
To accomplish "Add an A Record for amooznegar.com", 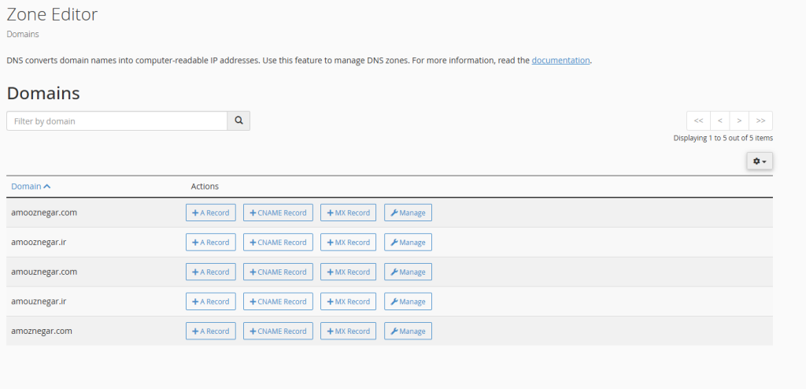I will (x=211, y=213).
